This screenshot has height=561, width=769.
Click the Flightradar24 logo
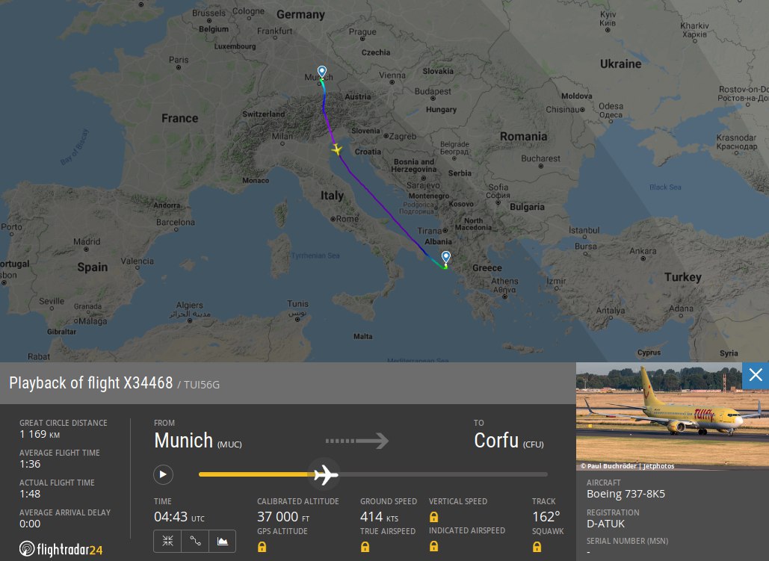click(x=61, y=549)
